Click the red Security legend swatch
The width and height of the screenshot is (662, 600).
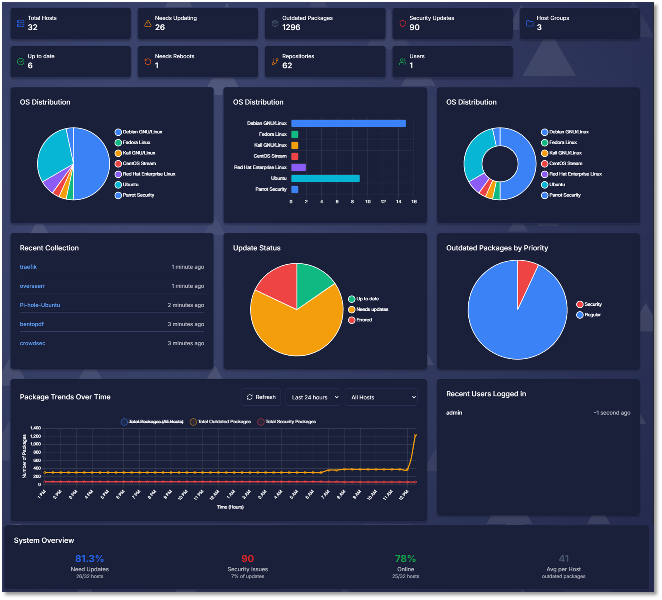(x=580, y=304)
